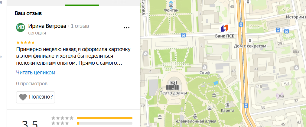Click house number 5 on the map

(201, 46)
